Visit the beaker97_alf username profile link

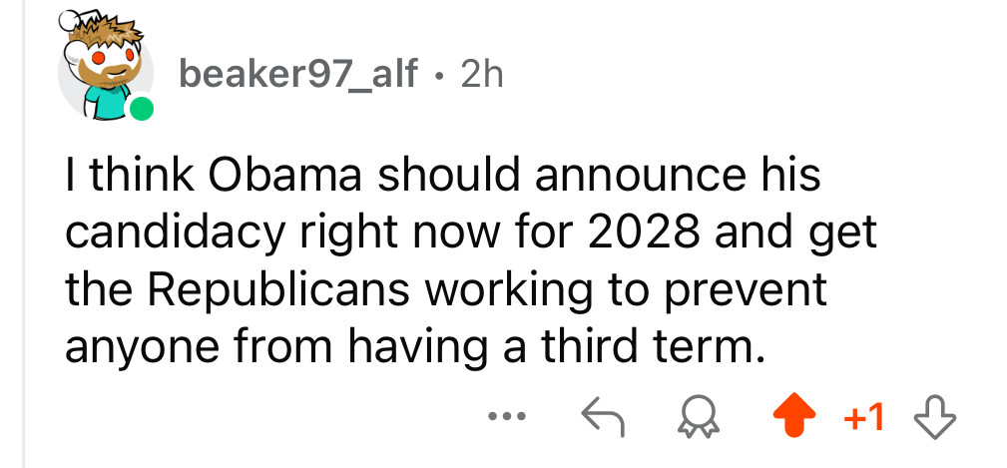[x=296, y=74]
